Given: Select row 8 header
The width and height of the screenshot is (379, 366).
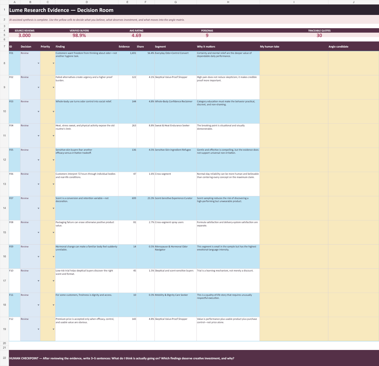Looking at the screenshot, I should (4, 63).
